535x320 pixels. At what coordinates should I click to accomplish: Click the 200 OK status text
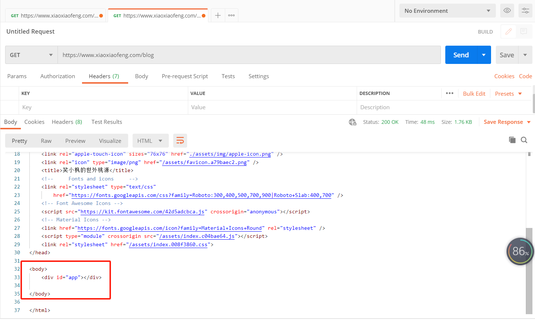click(390, 122)
